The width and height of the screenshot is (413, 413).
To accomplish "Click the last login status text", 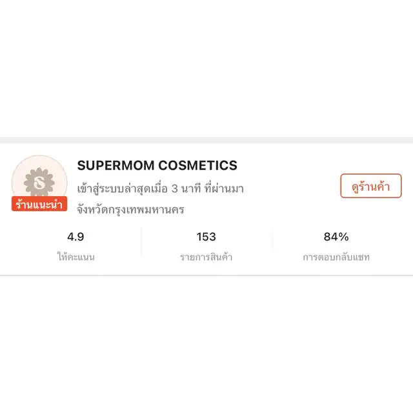I will click(160, 188).
